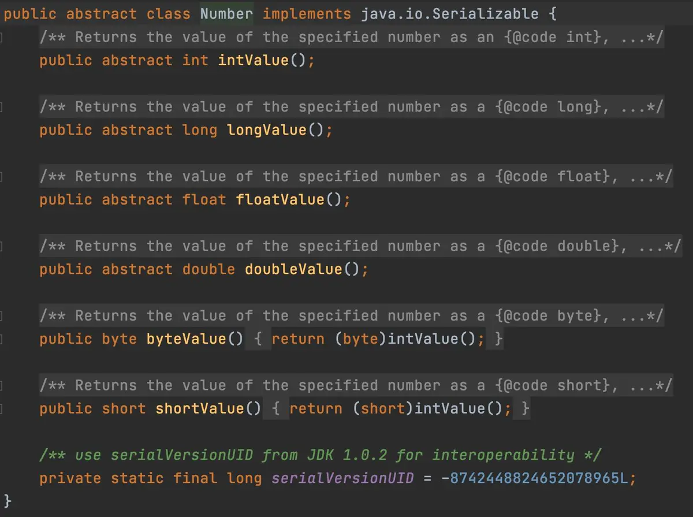
Task: Expand the folded Javadoc mentioning {@code int}
Action: (x=352, y=38)
